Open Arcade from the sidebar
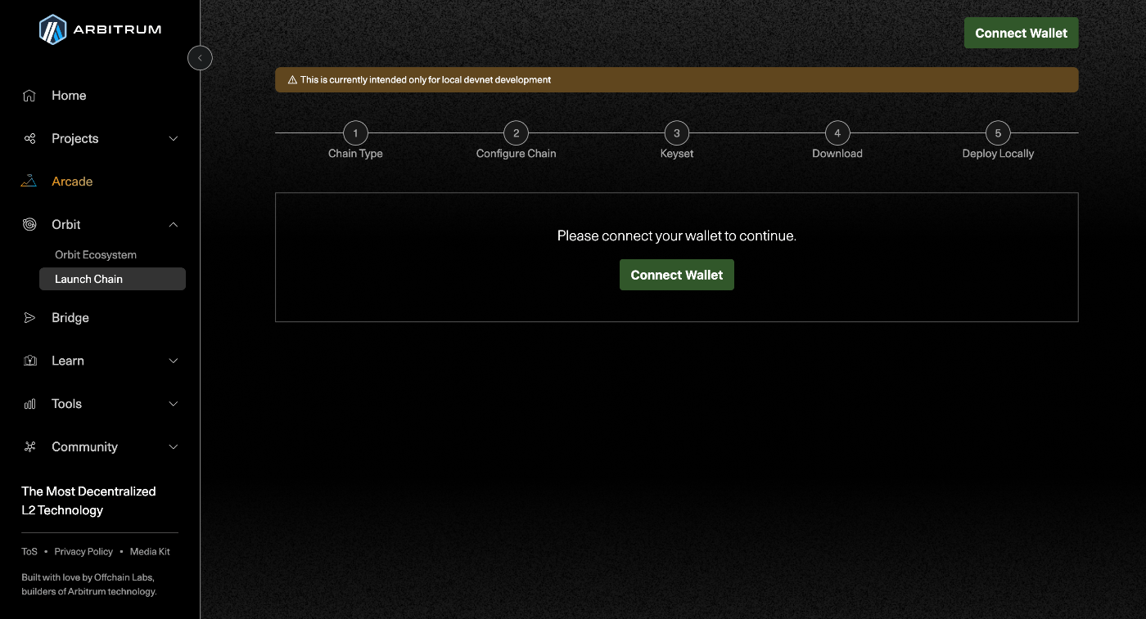The image size is (1146, 619). [72, 182]
